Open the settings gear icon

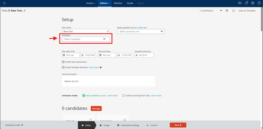coord(253,3)
